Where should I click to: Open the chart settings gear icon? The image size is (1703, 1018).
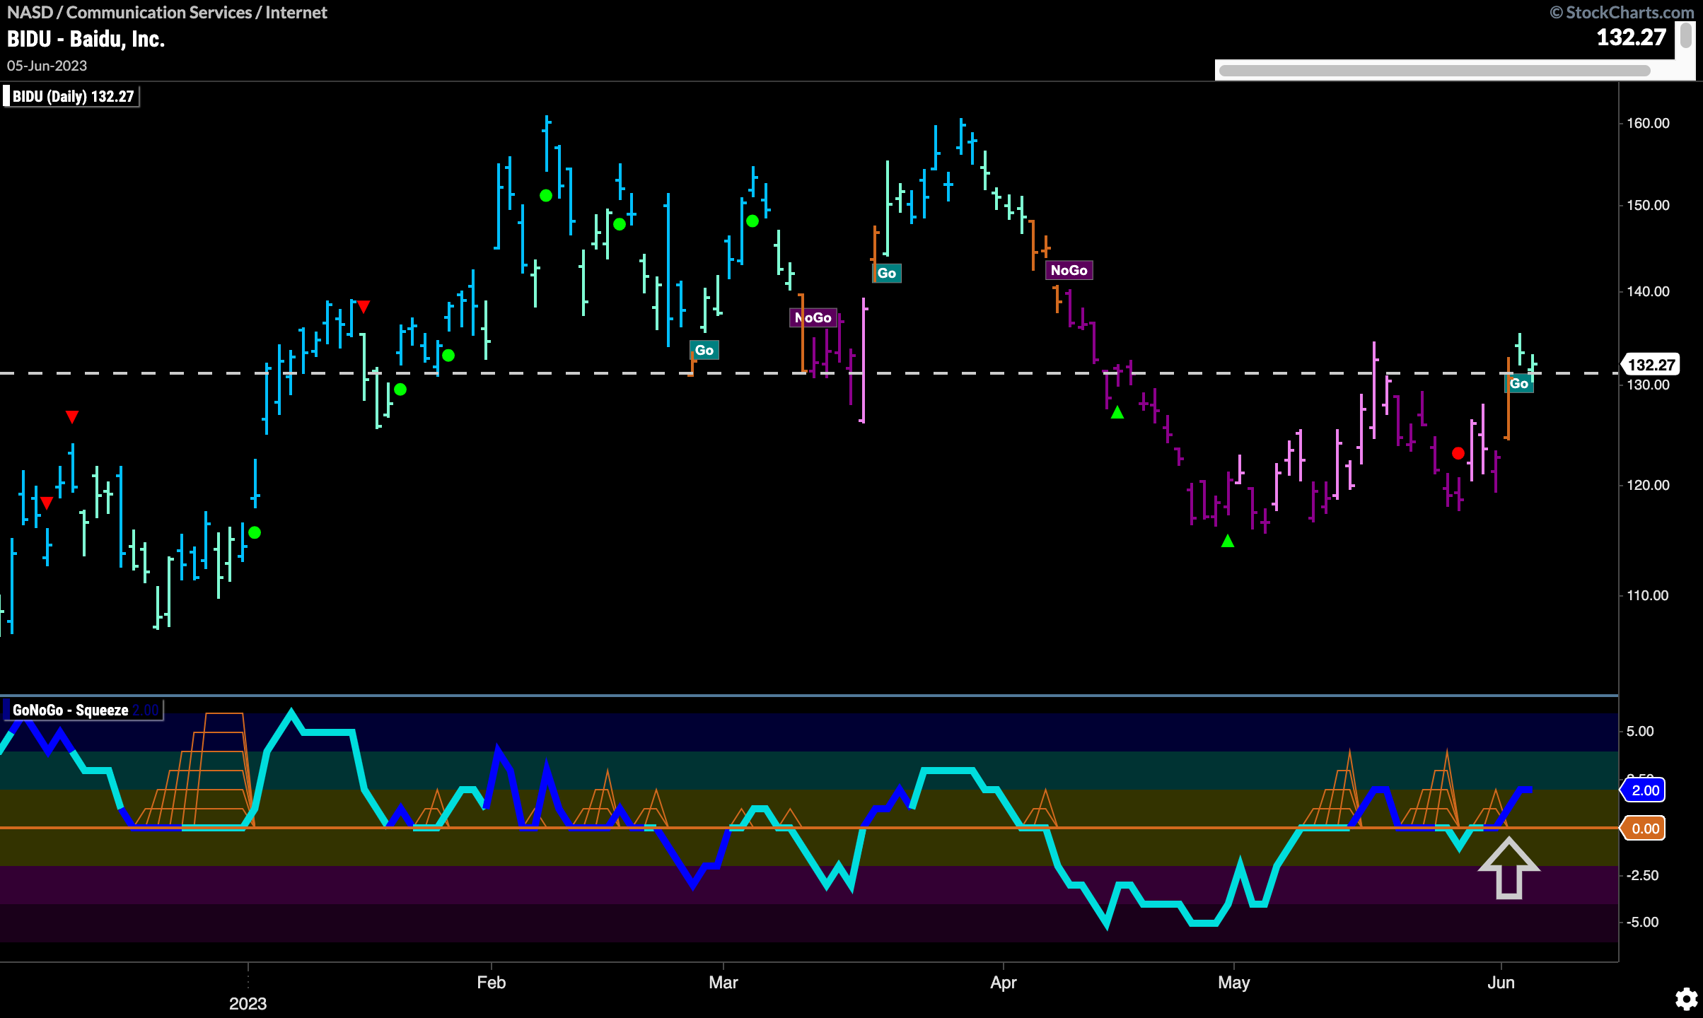1687,999
